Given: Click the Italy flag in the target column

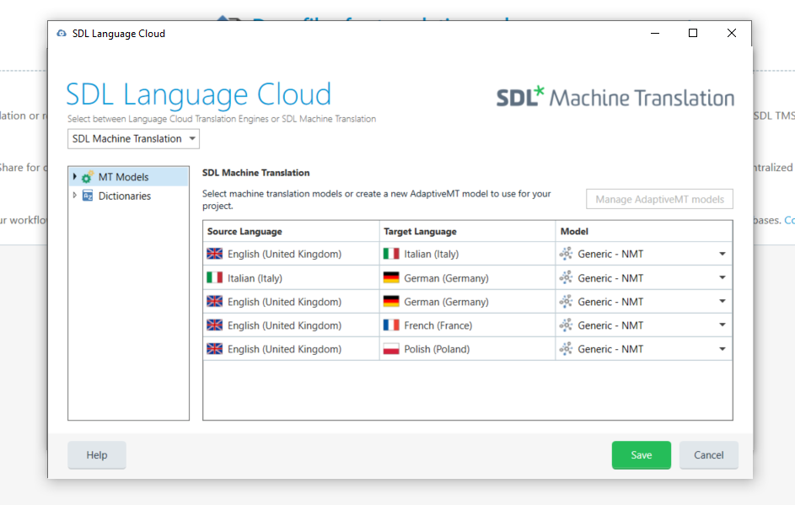Looking at the screenshot, I should (391, 254).
